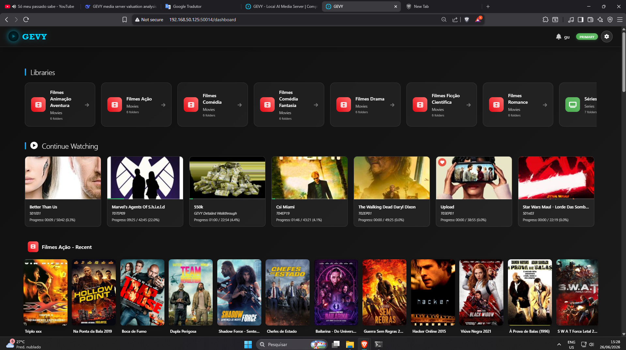This screenshot has width=626, height=350.
Task: Resume Marvel's Agents Of S.h.i.e.l.d thumbnail
Action: point(145,178)
